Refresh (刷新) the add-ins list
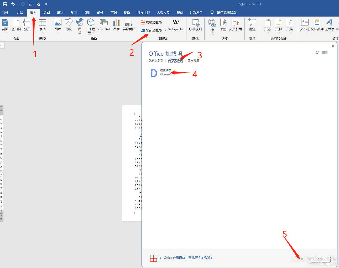This screenshot has height=268, width=339. coord(322,53)
